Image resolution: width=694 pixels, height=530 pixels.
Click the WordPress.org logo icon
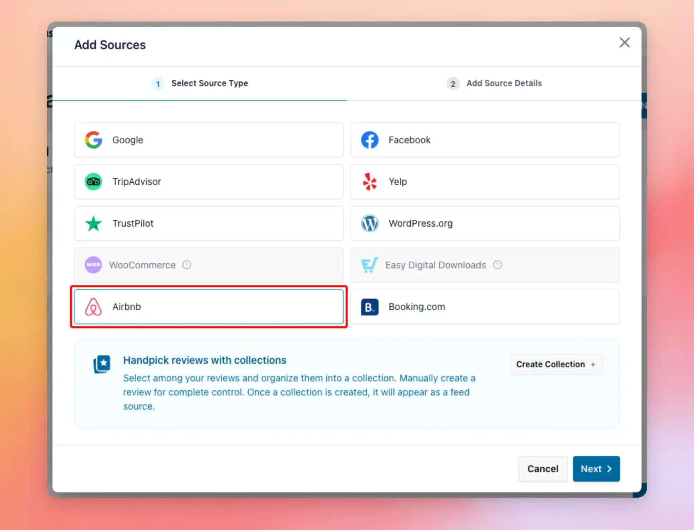(370, 223)
